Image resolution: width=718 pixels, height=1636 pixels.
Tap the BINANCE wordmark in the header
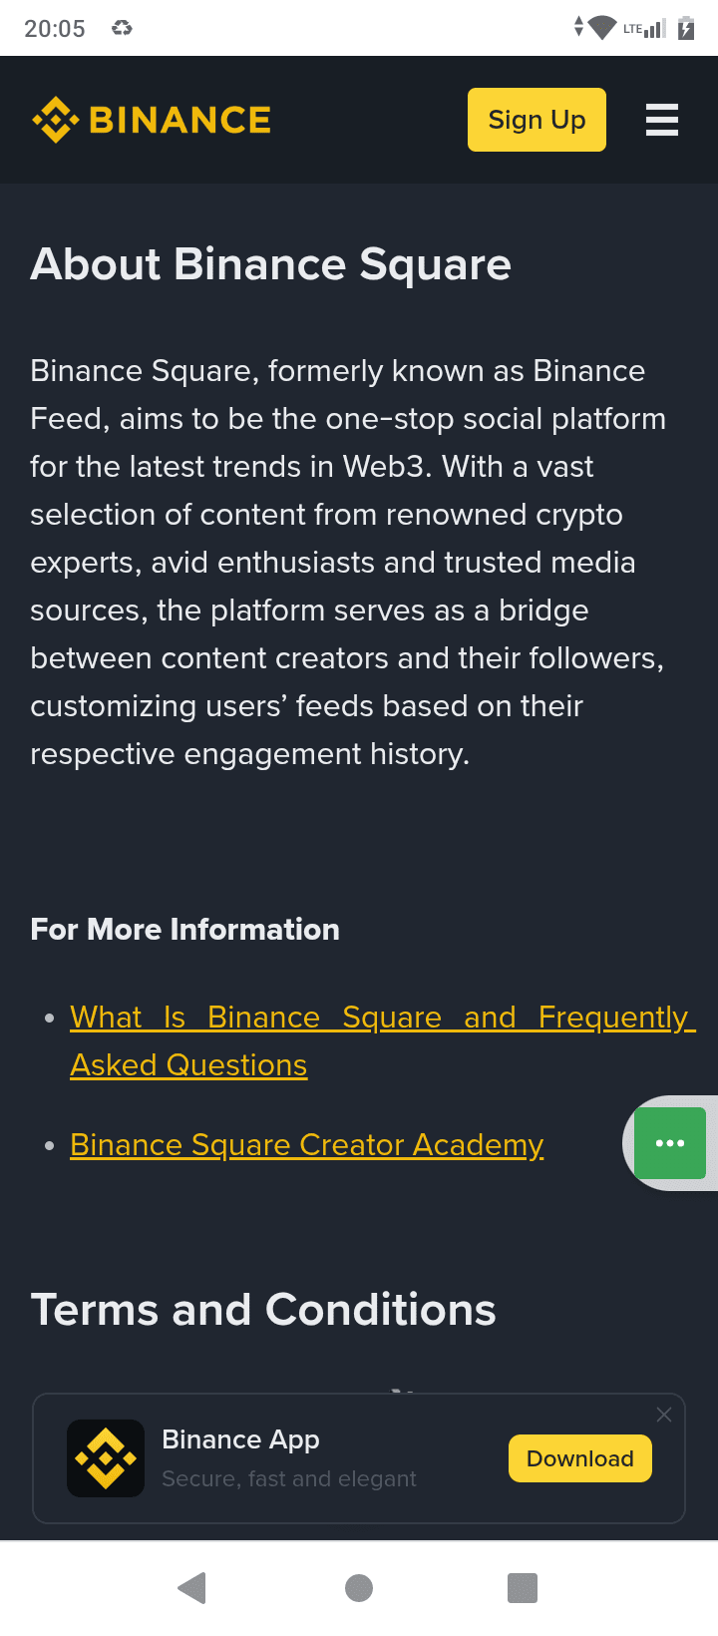[x=179, y=120]
